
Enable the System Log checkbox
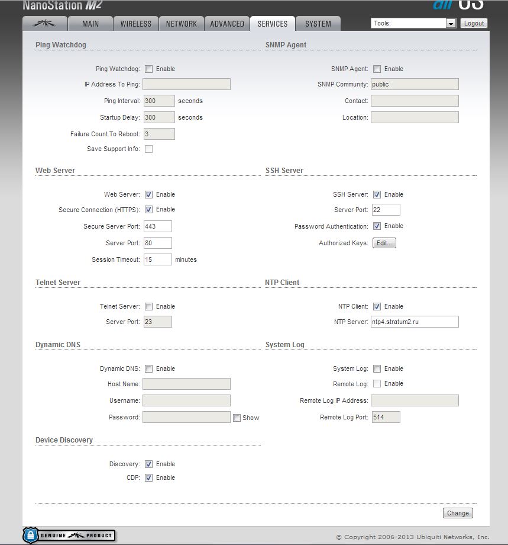[x=377, y=368]
